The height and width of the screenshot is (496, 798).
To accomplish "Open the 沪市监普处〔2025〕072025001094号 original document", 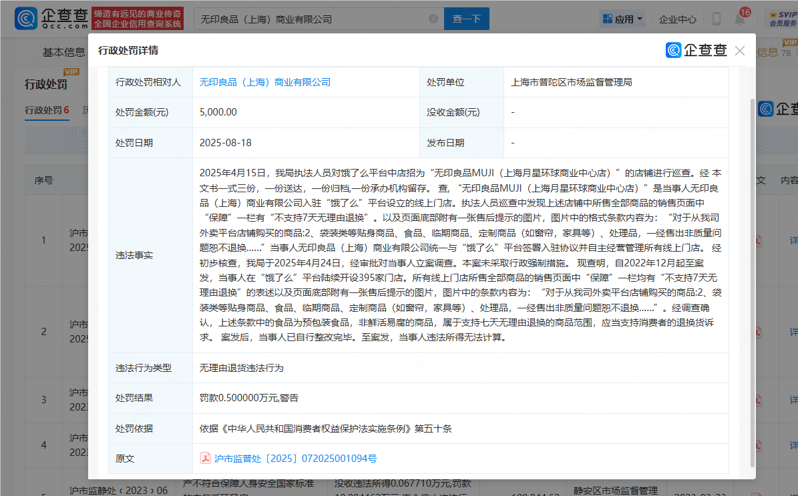I will (x=295, y=459).
